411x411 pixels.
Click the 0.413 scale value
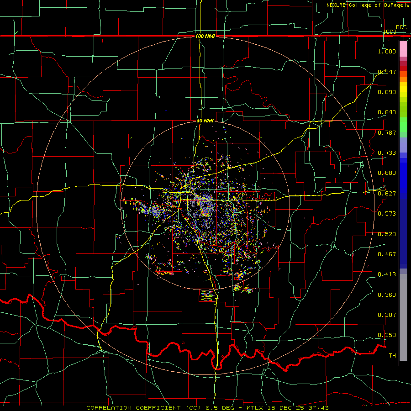coord(387,274)
